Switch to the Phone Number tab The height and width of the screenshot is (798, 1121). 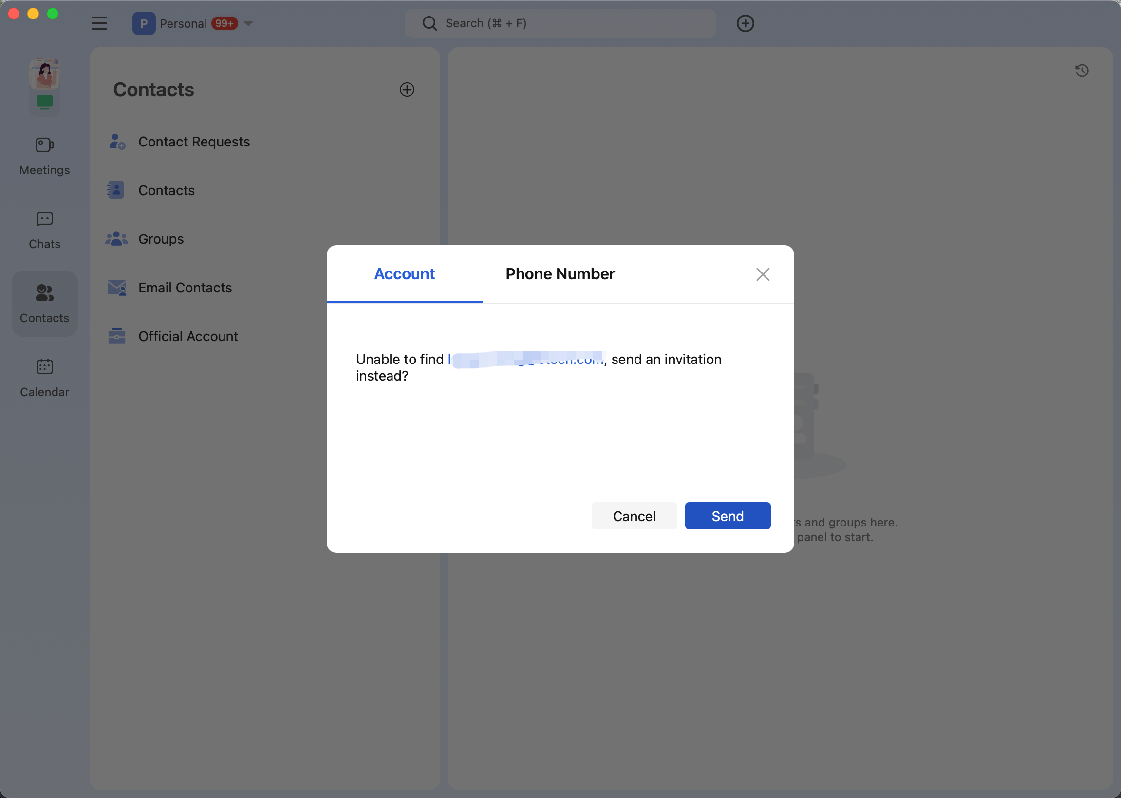coord(560,273)
